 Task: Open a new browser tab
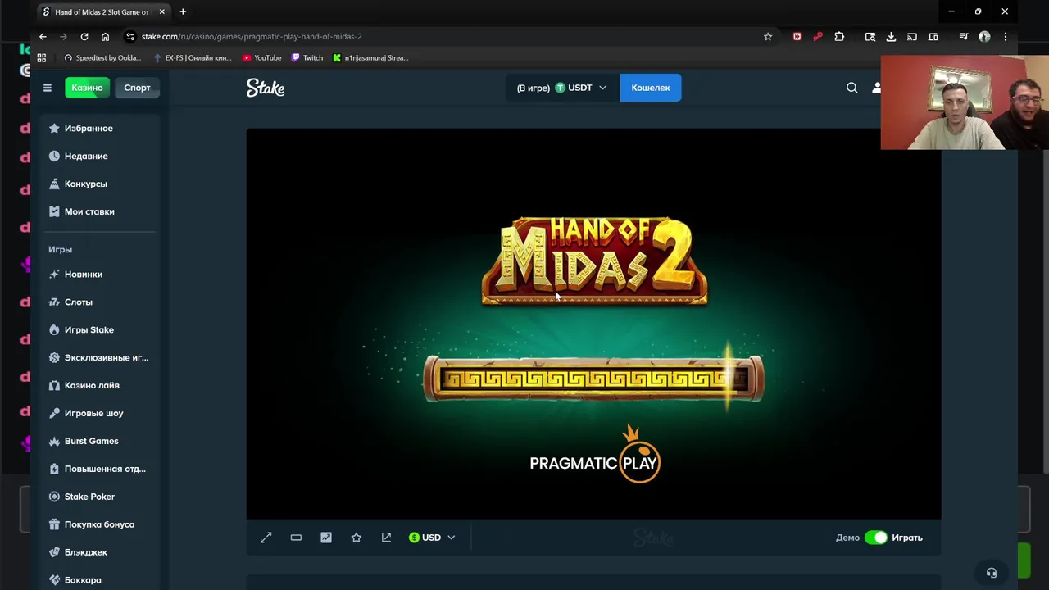pos(183,12)
